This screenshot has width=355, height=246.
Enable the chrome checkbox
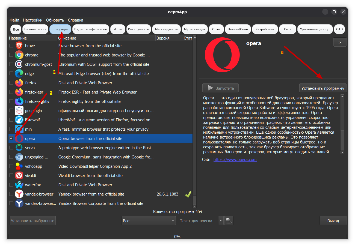(11, 55)
